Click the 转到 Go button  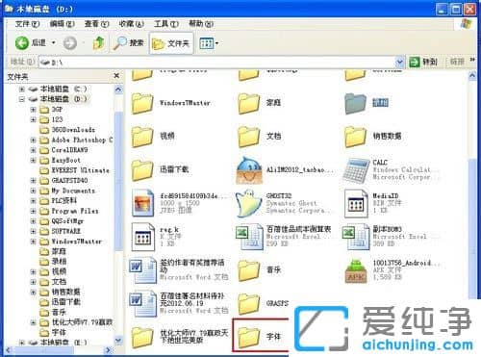click(423, 62)
